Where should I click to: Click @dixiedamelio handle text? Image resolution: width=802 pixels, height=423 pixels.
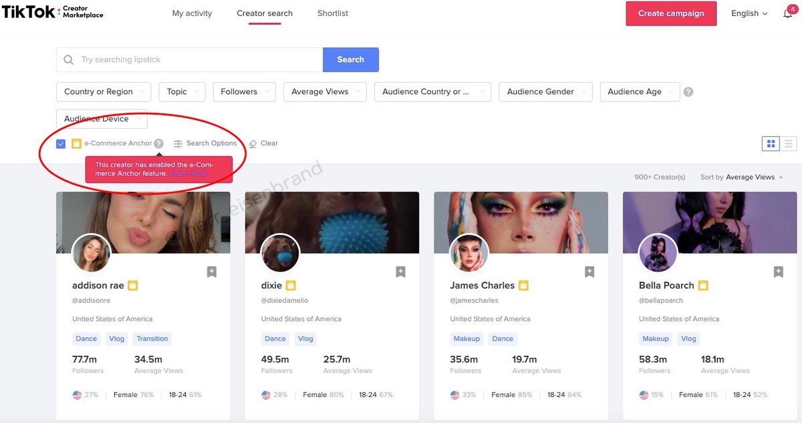click(x=285, y=301)
